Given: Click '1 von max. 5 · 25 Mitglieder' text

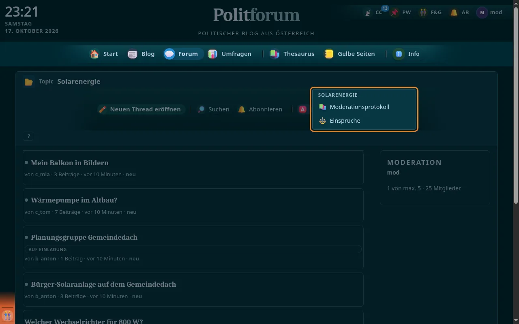Looking at the screenshot, I should pos(424,188).
